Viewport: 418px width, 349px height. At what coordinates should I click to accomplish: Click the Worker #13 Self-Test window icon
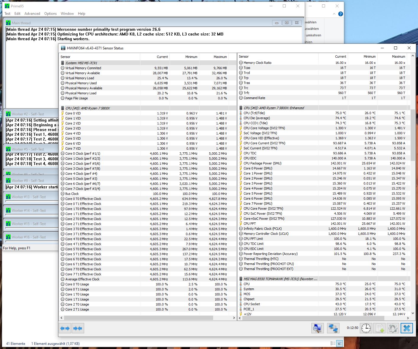8,197
